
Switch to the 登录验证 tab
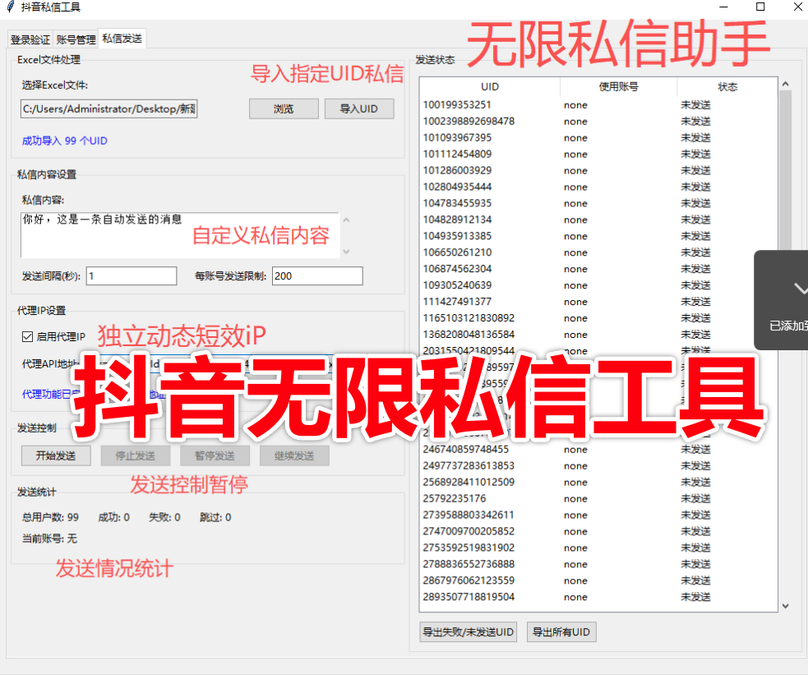[30, 38]
